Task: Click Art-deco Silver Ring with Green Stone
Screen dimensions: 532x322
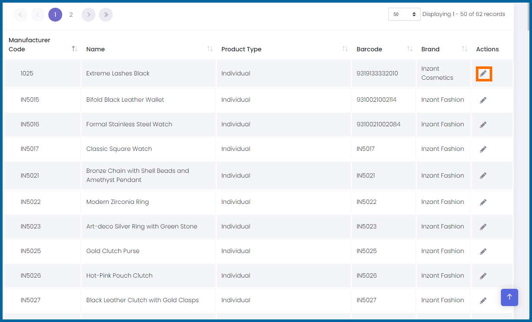Action: [x=142, y=226]
